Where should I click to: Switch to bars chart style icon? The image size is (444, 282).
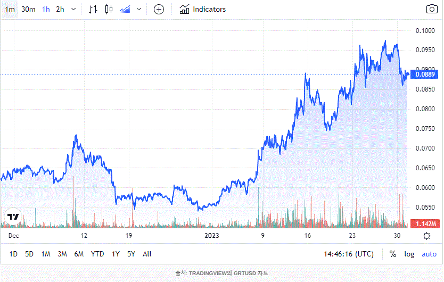[93, 10]
